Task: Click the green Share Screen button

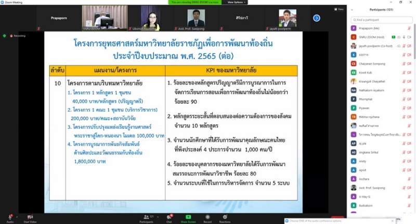Action: click(188, 217)
